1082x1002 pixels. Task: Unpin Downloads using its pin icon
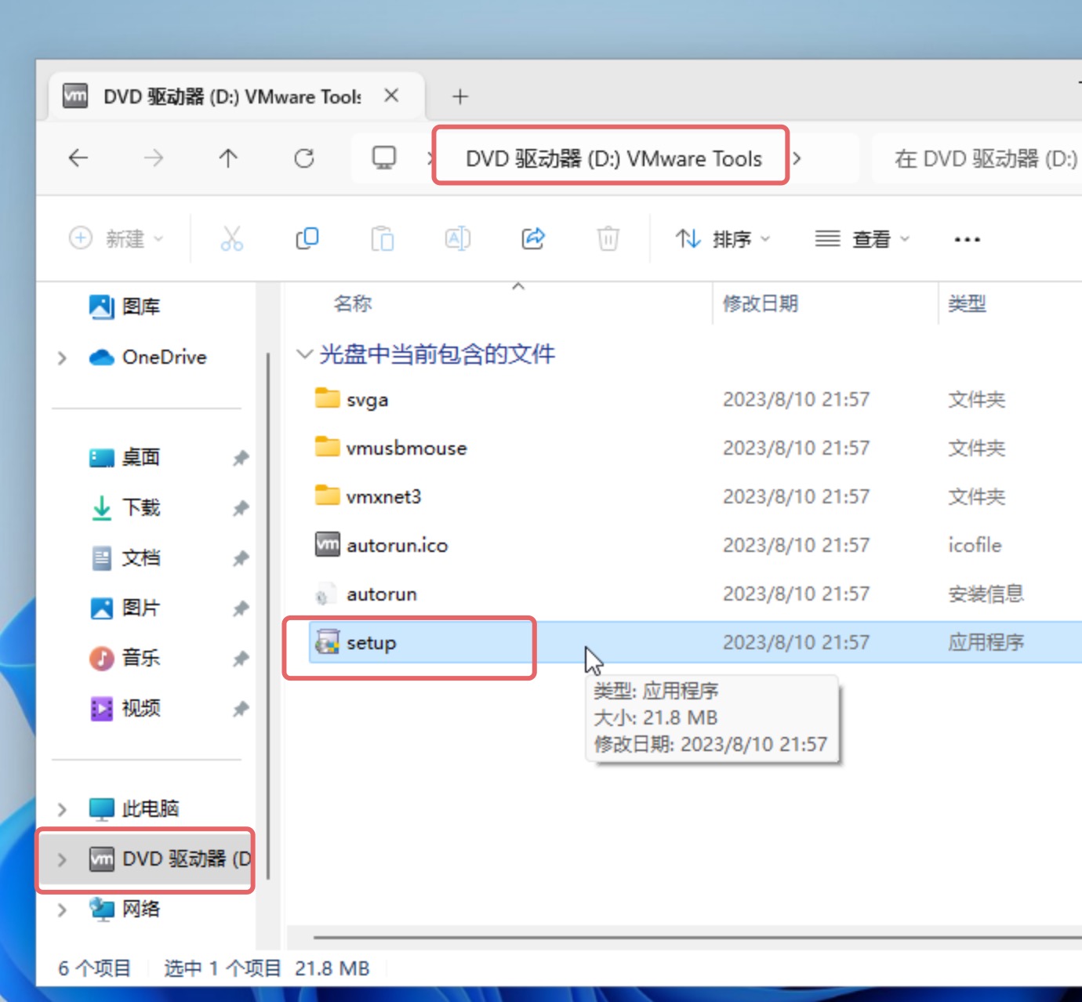point(241,508)
